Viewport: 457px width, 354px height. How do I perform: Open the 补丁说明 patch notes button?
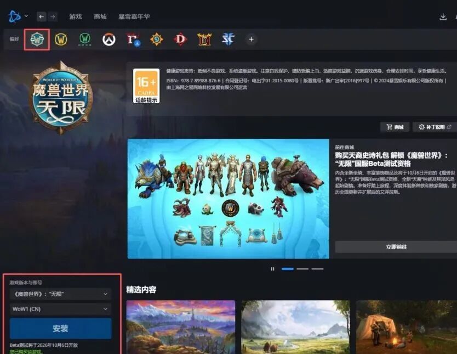click(435, 127)
